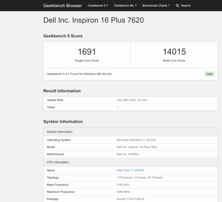Open the Geekbench 5 dropdown menu

point(98,6)
